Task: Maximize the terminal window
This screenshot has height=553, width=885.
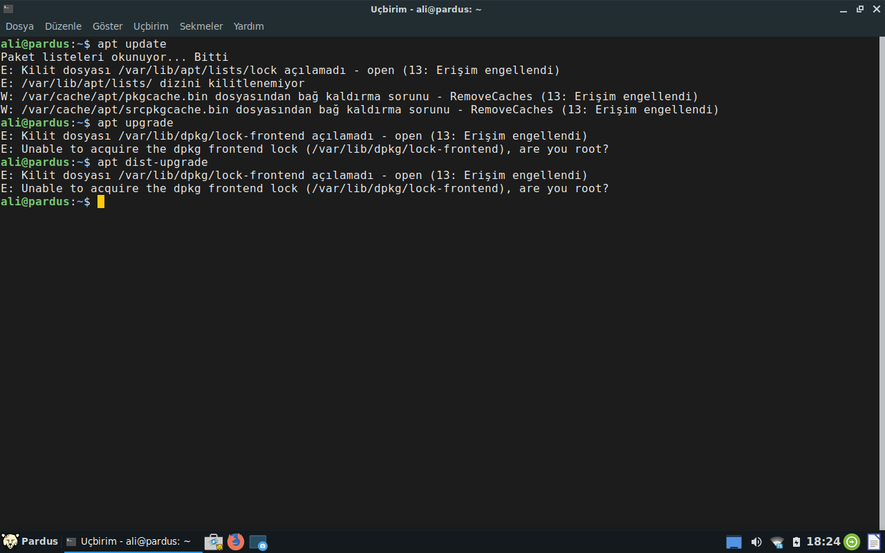Action: pyautogui.click(x=860, y=9)
